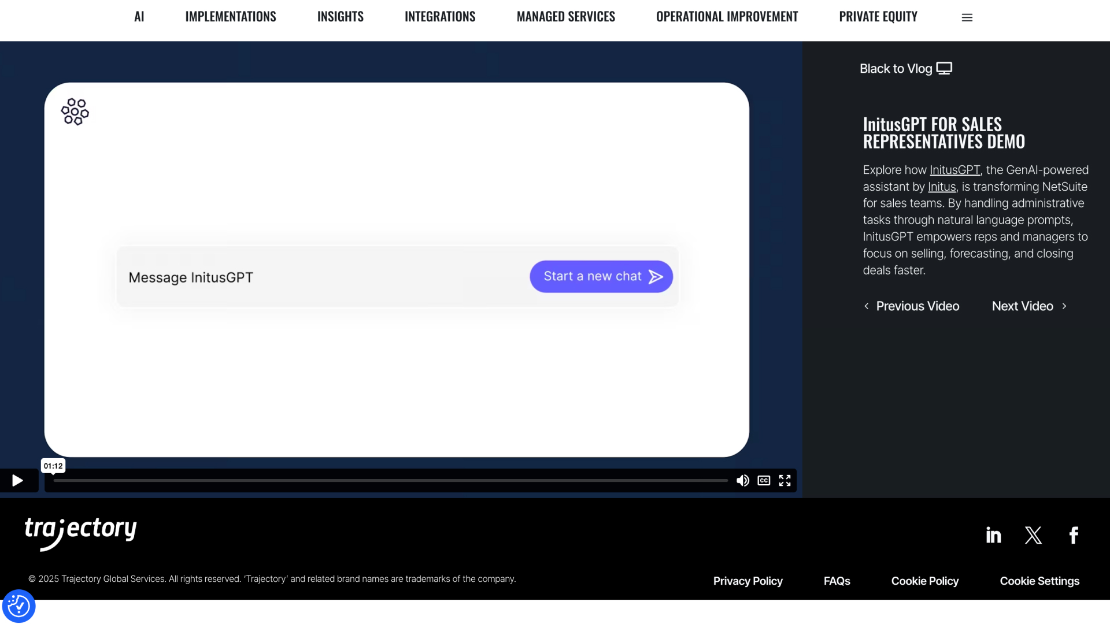Open the AI menu item

139,17
